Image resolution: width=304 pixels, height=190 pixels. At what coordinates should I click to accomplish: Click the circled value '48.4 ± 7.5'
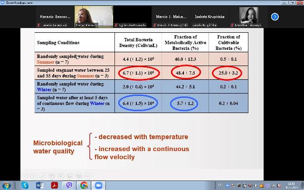[x=185, y=73]
